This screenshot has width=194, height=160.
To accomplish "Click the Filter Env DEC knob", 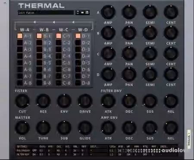I will click(129, 101).
